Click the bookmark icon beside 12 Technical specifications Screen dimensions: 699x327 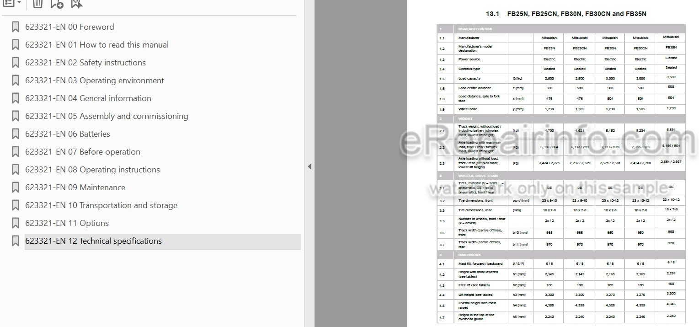coord(16,241)
